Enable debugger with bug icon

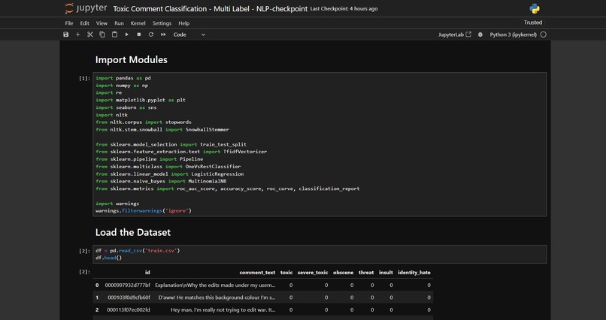(480, 35)
